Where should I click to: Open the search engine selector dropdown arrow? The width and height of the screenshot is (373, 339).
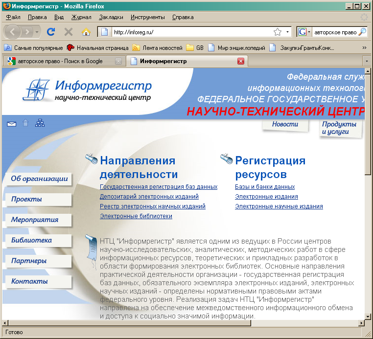(x=309, y=32)
